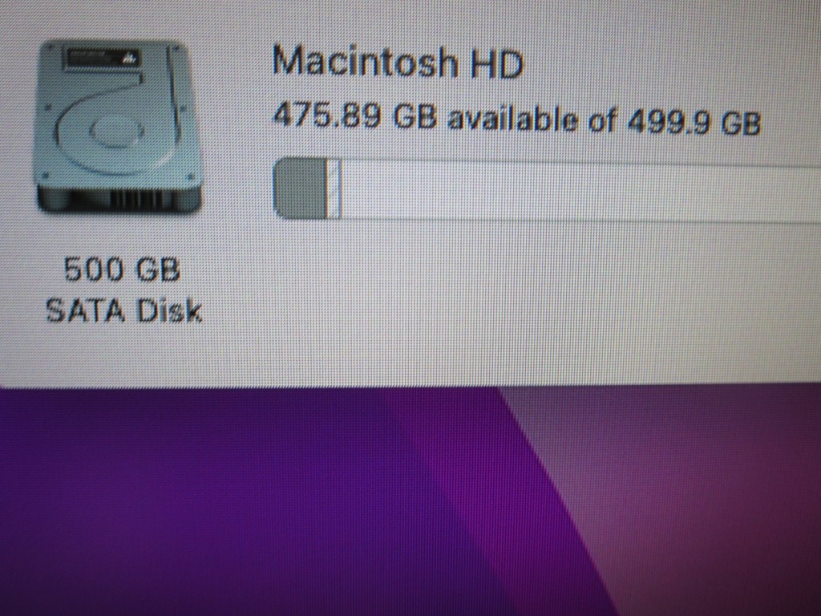Click the thin light segment of storage bar

tap(334, 188)
